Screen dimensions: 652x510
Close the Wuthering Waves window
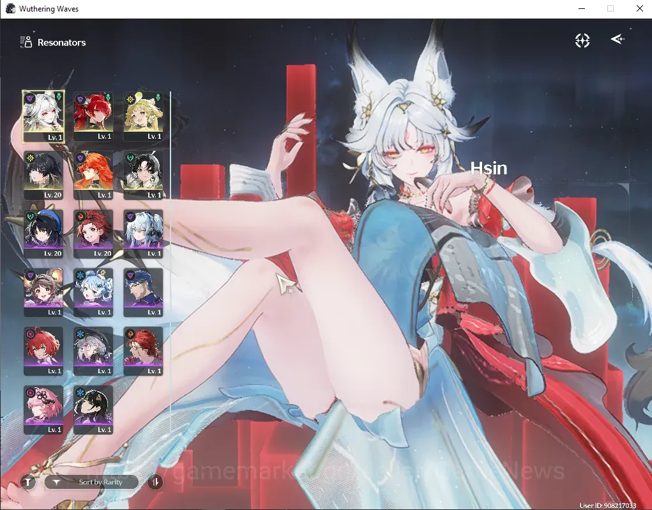pyautogui.click(x=639, y=8)
